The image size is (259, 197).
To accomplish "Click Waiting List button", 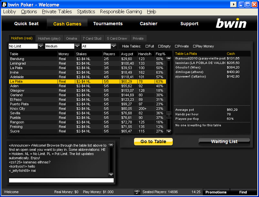I will click(x=224, y=141).
